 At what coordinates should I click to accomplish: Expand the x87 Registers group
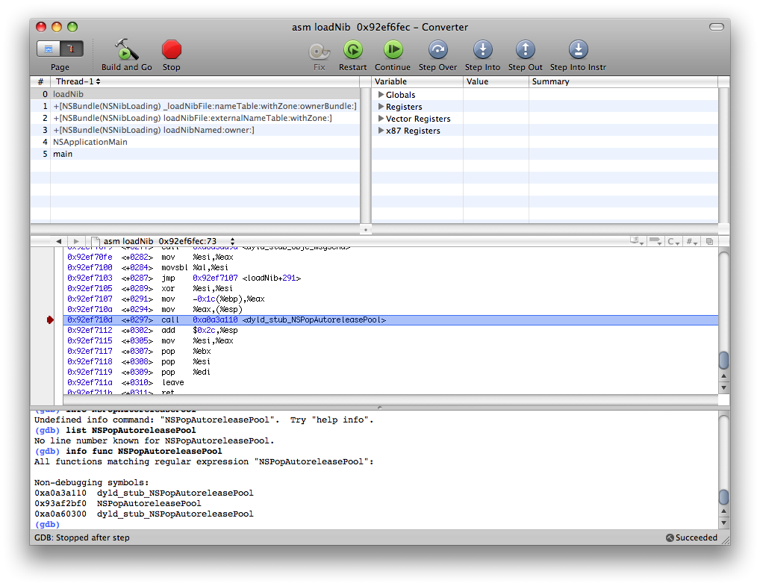click(381, 131)
